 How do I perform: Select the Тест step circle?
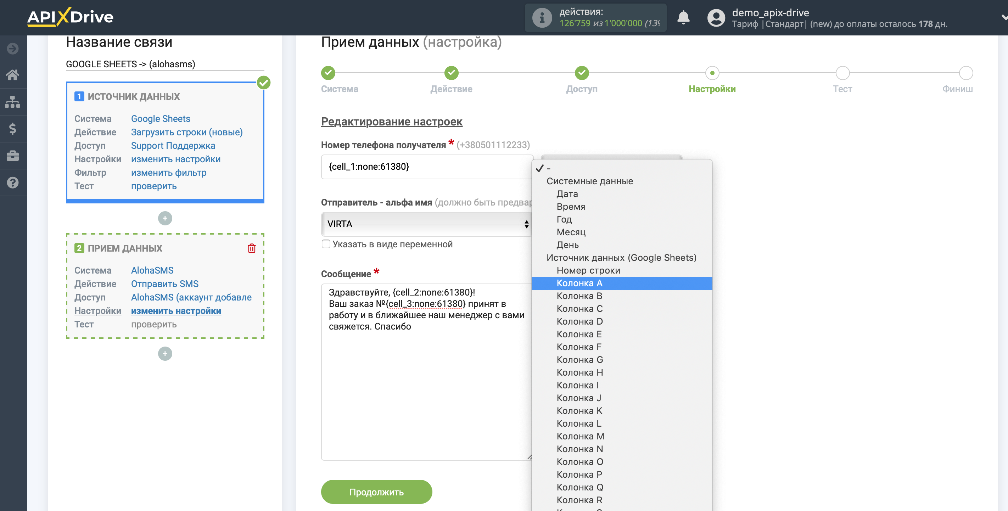tap(842, 73)
